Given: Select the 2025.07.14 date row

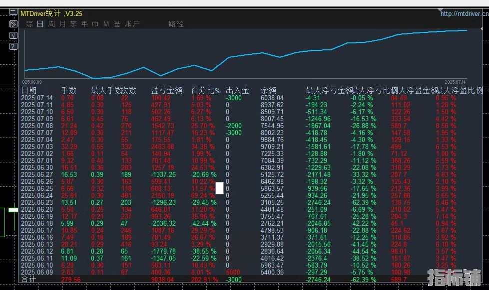Looking at the screenshot, I should point(37,98).
